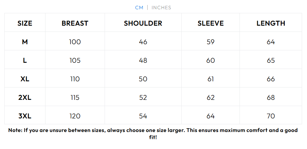Select the XL size row label
This screenshot has width=307, height=149.
(25, 79)
